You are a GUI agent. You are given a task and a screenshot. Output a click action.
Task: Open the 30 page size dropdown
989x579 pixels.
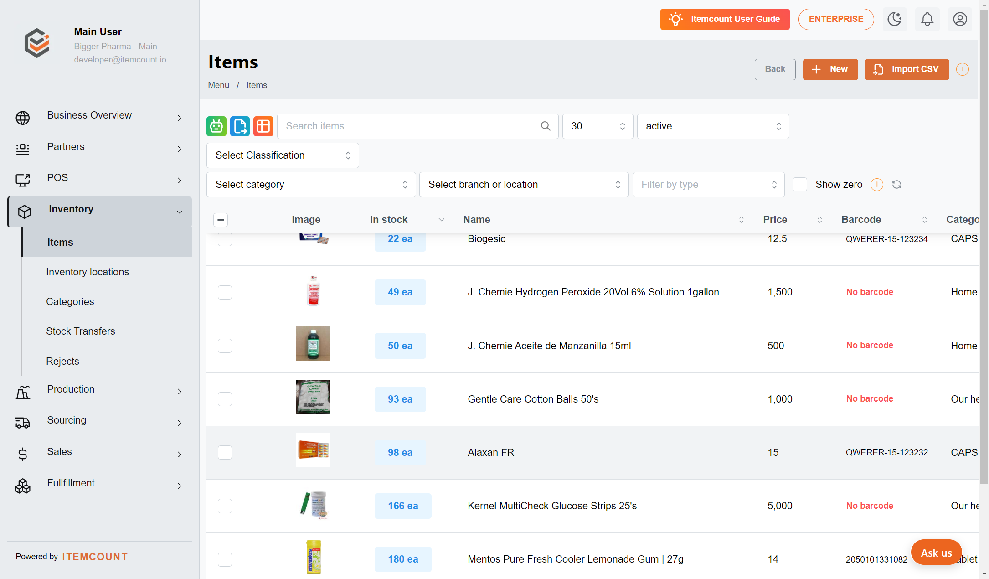click(598, 126)
